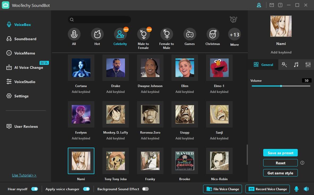Select the Hot voices category icon
The width and height of the screenshot is (314, 195).
click(x=97, y=34)
